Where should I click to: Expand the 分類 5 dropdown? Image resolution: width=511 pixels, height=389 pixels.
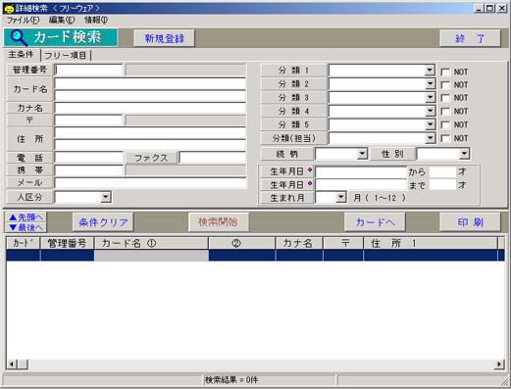pos(430,124)
